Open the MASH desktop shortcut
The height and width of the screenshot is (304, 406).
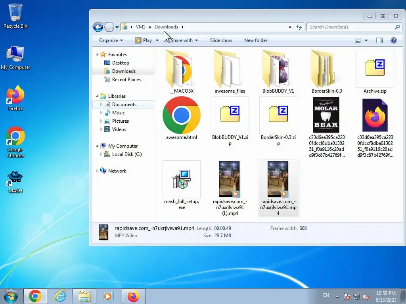pos(15,182)
